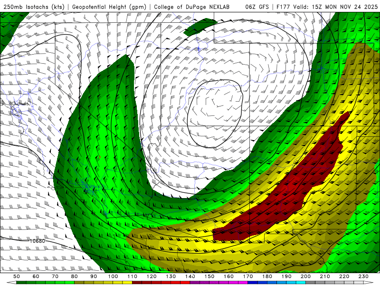Click the dark green swatch below 50
Screen dimensions: 380x285
21,283
